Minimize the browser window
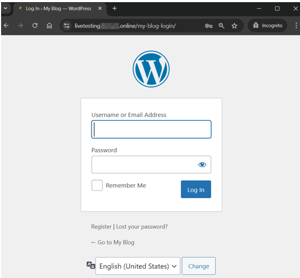The image size is (300, 278). point(259,9)
